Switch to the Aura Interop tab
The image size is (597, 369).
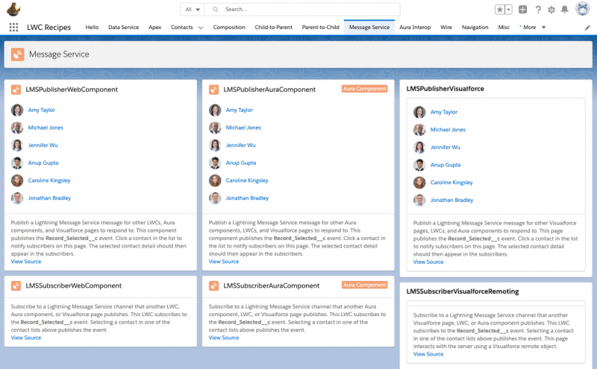pyautogui.click(x=415, y=28)
